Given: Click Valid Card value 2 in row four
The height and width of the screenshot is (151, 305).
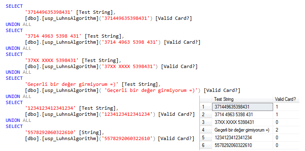Looking at the screenshot, I should click(x=286, y=130).
